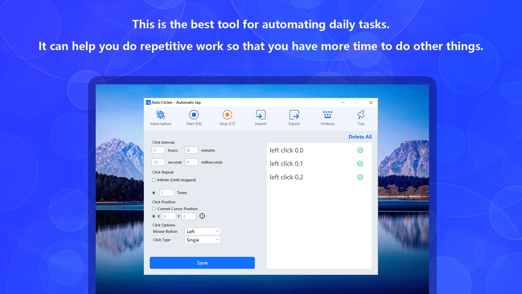The width and height of the screenshot is (522, 294).
Task: Click green check of left click 0,0
Action: [x=360, y=150]
